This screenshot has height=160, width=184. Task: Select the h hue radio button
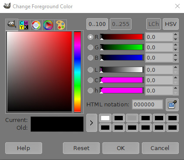[x=90, y=91]
